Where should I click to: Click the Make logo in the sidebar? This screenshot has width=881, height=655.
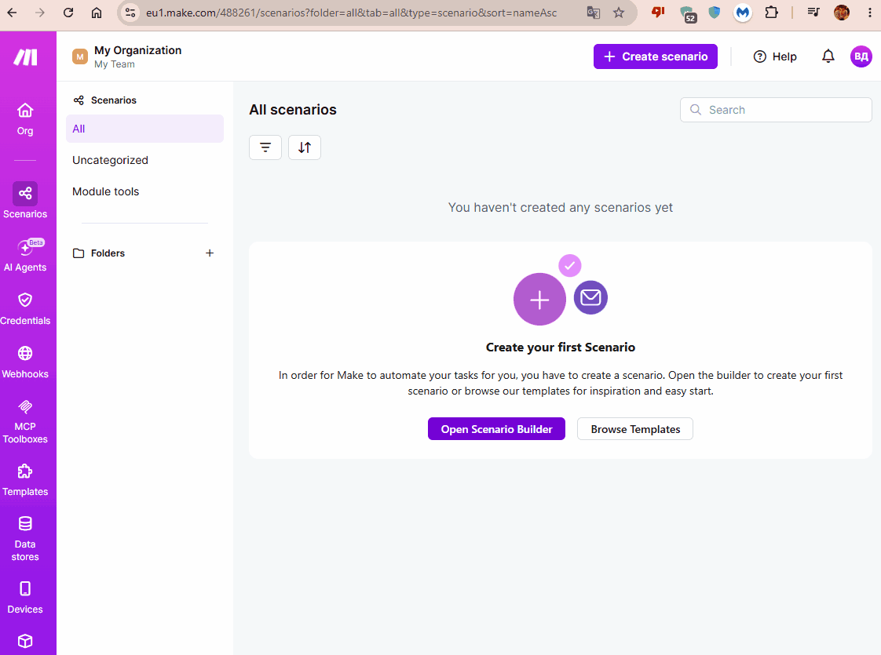click(x=25, y=56)
